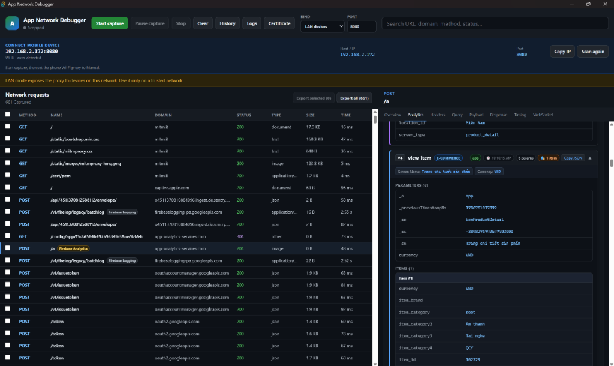Switch to the Analytics tab

point(415,115)
